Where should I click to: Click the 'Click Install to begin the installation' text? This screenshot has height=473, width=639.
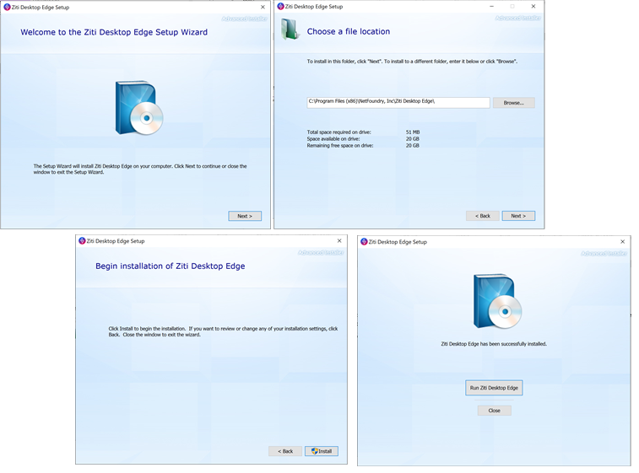tap(223, 331)
